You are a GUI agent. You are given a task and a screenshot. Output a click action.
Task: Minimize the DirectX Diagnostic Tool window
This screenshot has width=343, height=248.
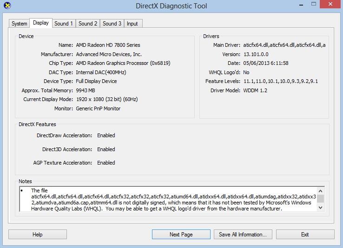[301, 4]
